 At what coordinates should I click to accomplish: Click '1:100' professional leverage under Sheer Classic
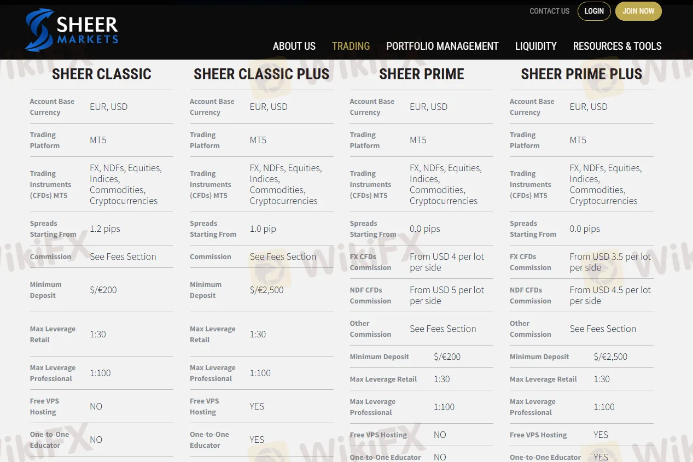click(100, 373)
